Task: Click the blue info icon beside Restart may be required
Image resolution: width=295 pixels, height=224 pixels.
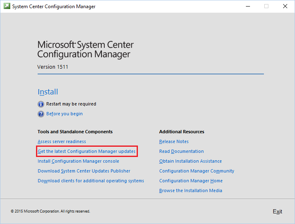Action: [41, 104]
